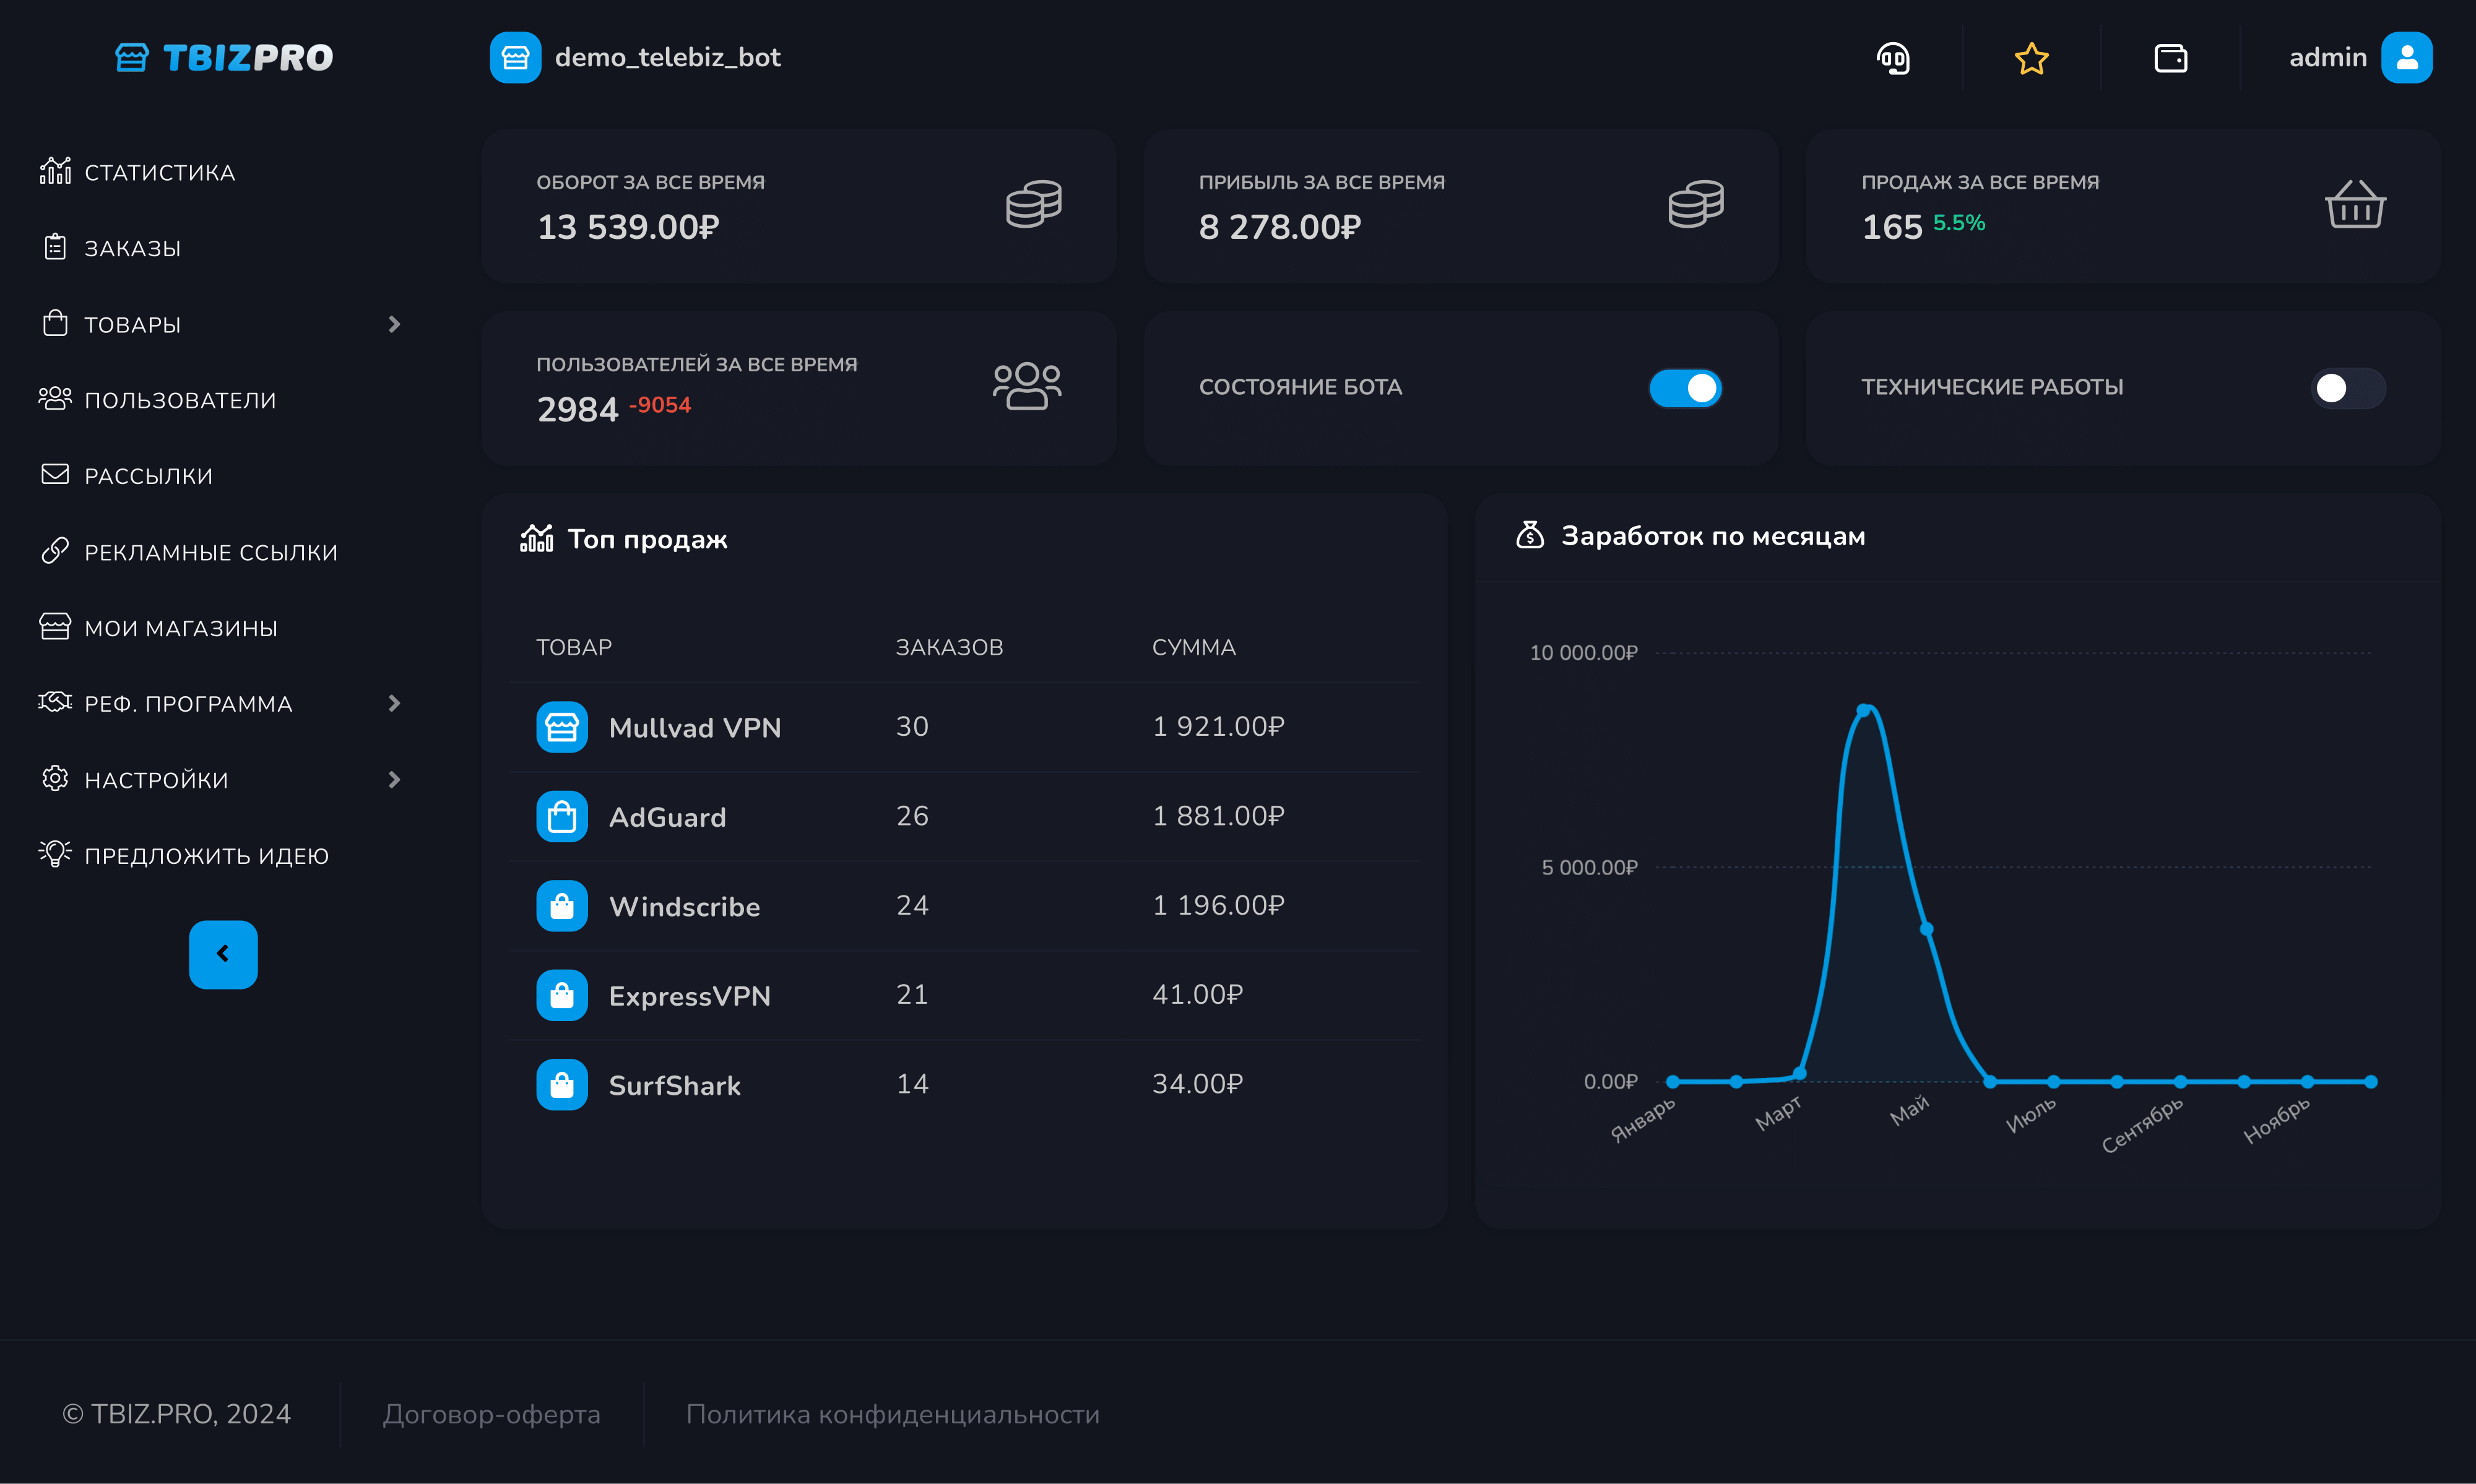2476x1484 pixels.
Task: Click the basket icon in sales card
Action: tap(2355, 205)
